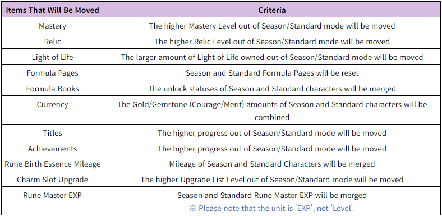Select Rune Birth Essence Mileage cell

[52, 164]
